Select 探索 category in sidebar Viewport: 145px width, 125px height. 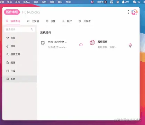(x=19, y=38)
